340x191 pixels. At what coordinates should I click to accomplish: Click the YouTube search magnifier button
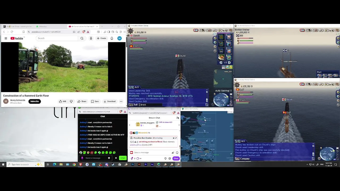[82, 38]
